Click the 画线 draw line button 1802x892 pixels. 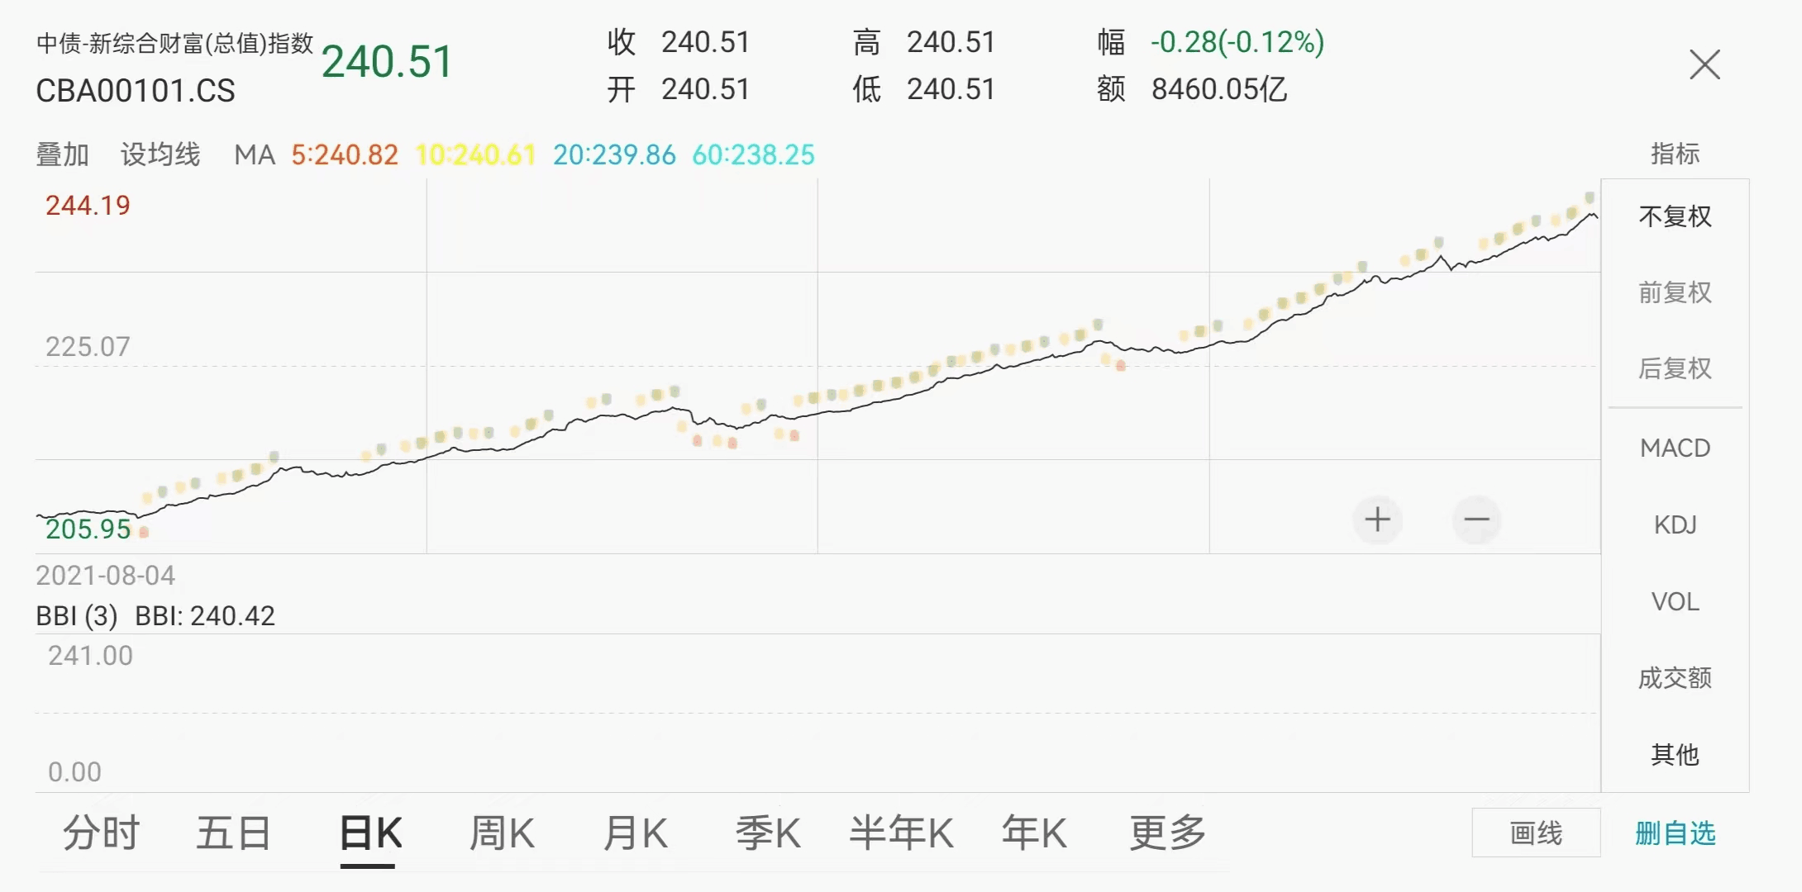pyautogui.click(x=1536, y=833)
